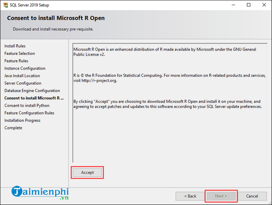
Task: Go back with the < Back button
Action: (190, 196)
